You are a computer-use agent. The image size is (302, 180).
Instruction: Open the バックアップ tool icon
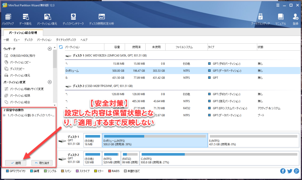click(8, 17)
